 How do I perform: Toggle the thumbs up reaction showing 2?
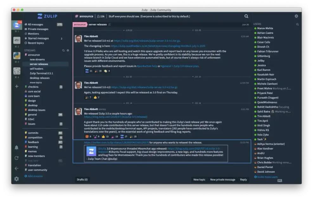pyautogui.click(x=97, y=97)
